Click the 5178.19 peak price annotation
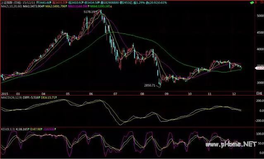The width and height of the screenshot is (264, 159). pyautogui.click(x=89, y=12)
